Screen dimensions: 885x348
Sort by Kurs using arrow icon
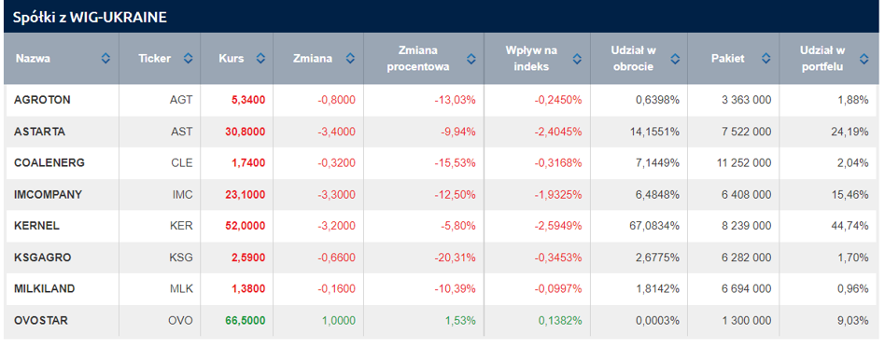(260, 58)
